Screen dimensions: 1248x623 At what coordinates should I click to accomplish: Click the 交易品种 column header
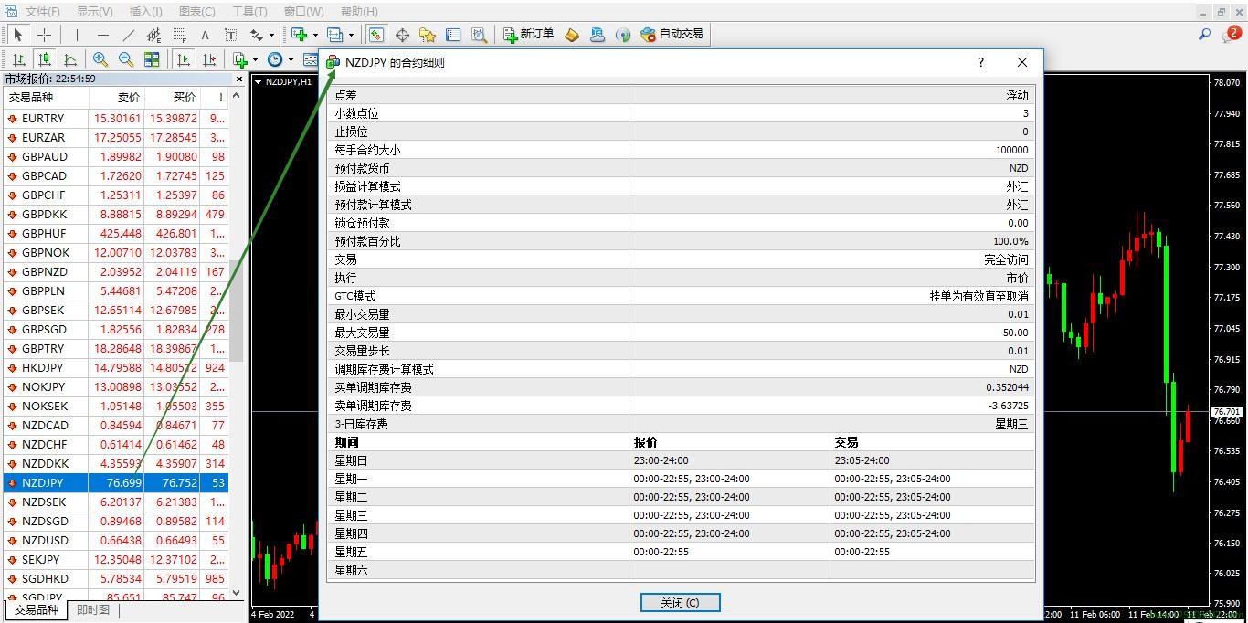(x=46, y=98)
